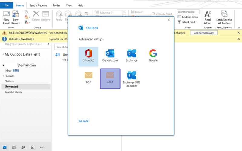Viewport: 242px width, 151px height.
Task: Click the Delete button in ribbon
Action: coord(36,16)
